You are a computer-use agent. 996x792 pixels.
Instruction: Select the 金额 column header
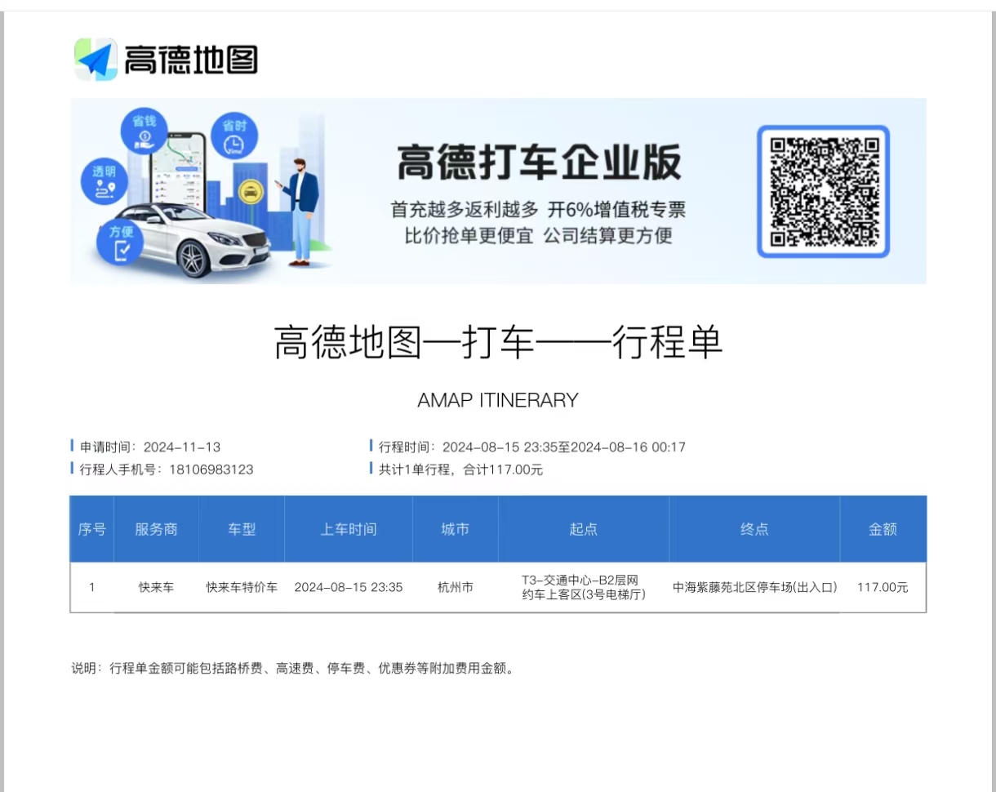(x=883, y=529)
